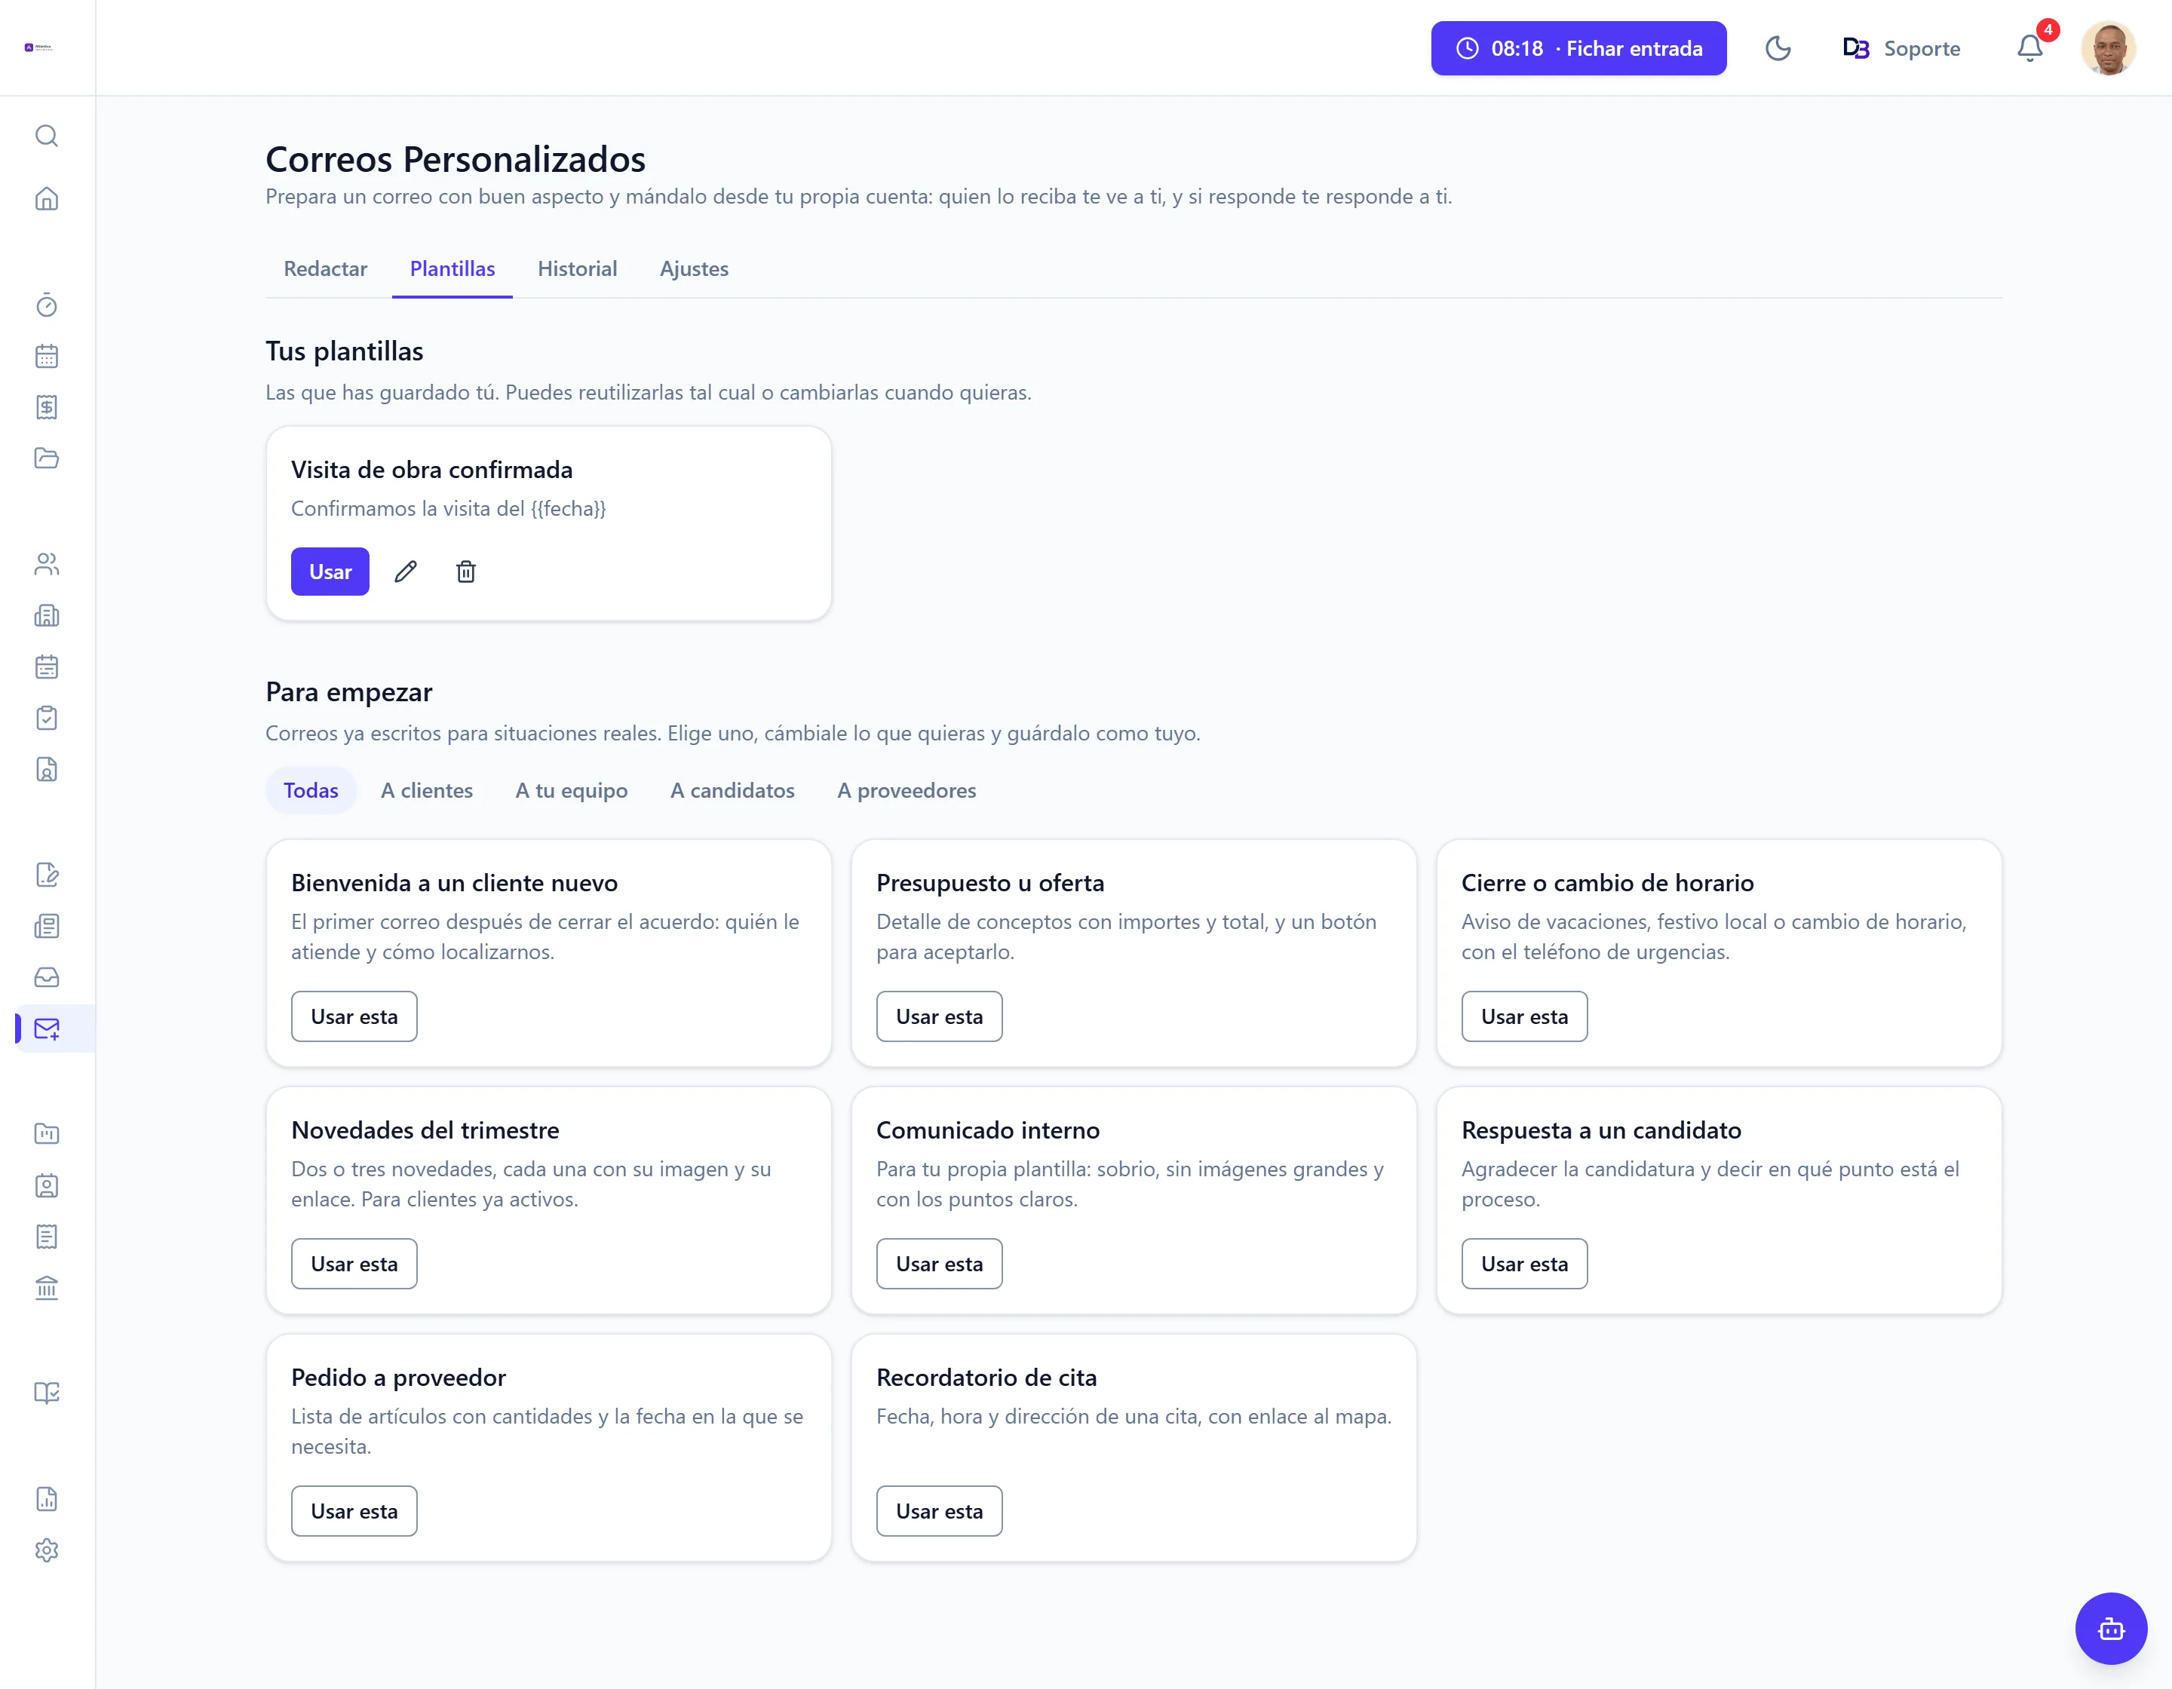Switch to the Redactar tab
This screenshot has width=2172, height=1689.
(325, 268)
